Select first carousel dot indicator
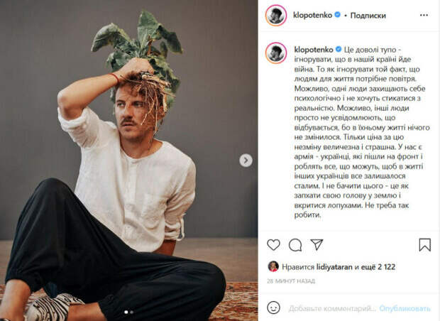440x321 pixels. coord(126,312)
